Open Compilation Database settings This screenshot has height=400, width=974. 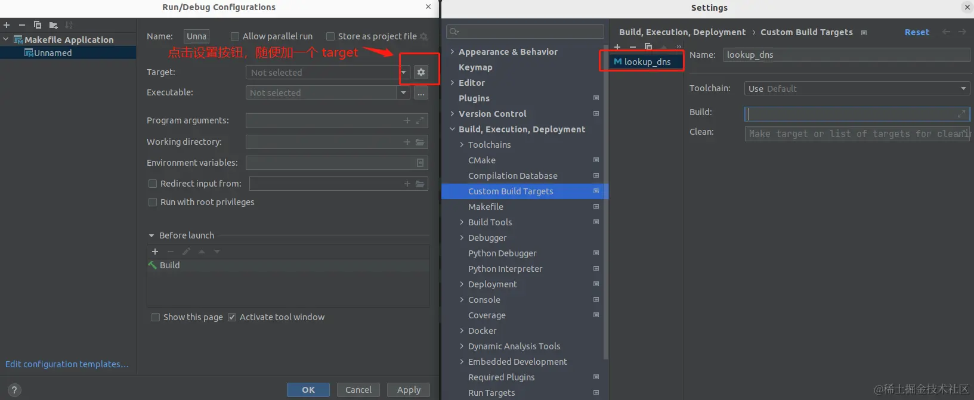[x=513, y=176]
